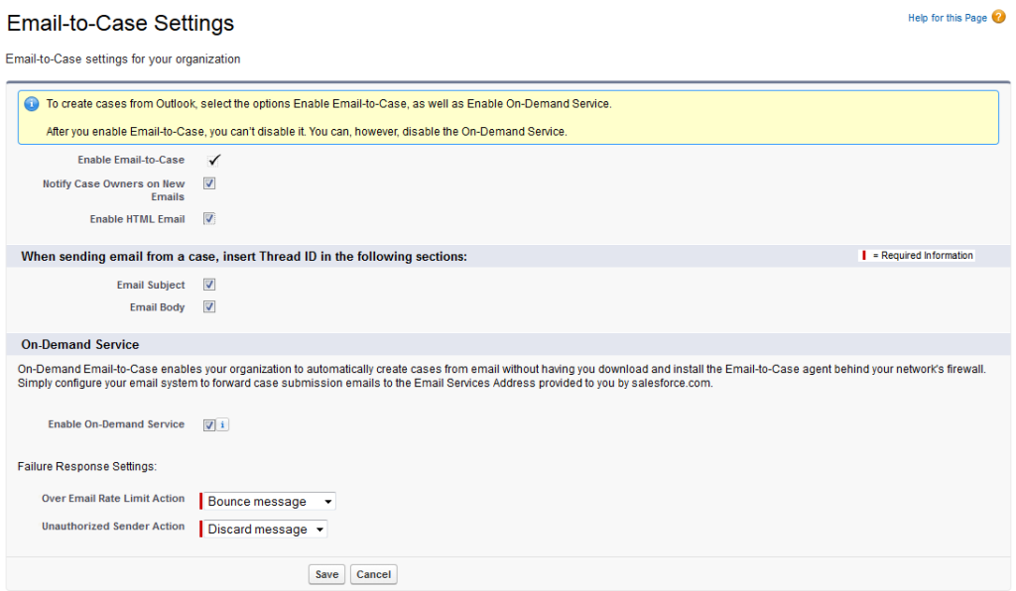This screenshot has width=1016, height=591.
Task: Toggle the Email Subject Thread ID checkbox
Action: [209, 285]
